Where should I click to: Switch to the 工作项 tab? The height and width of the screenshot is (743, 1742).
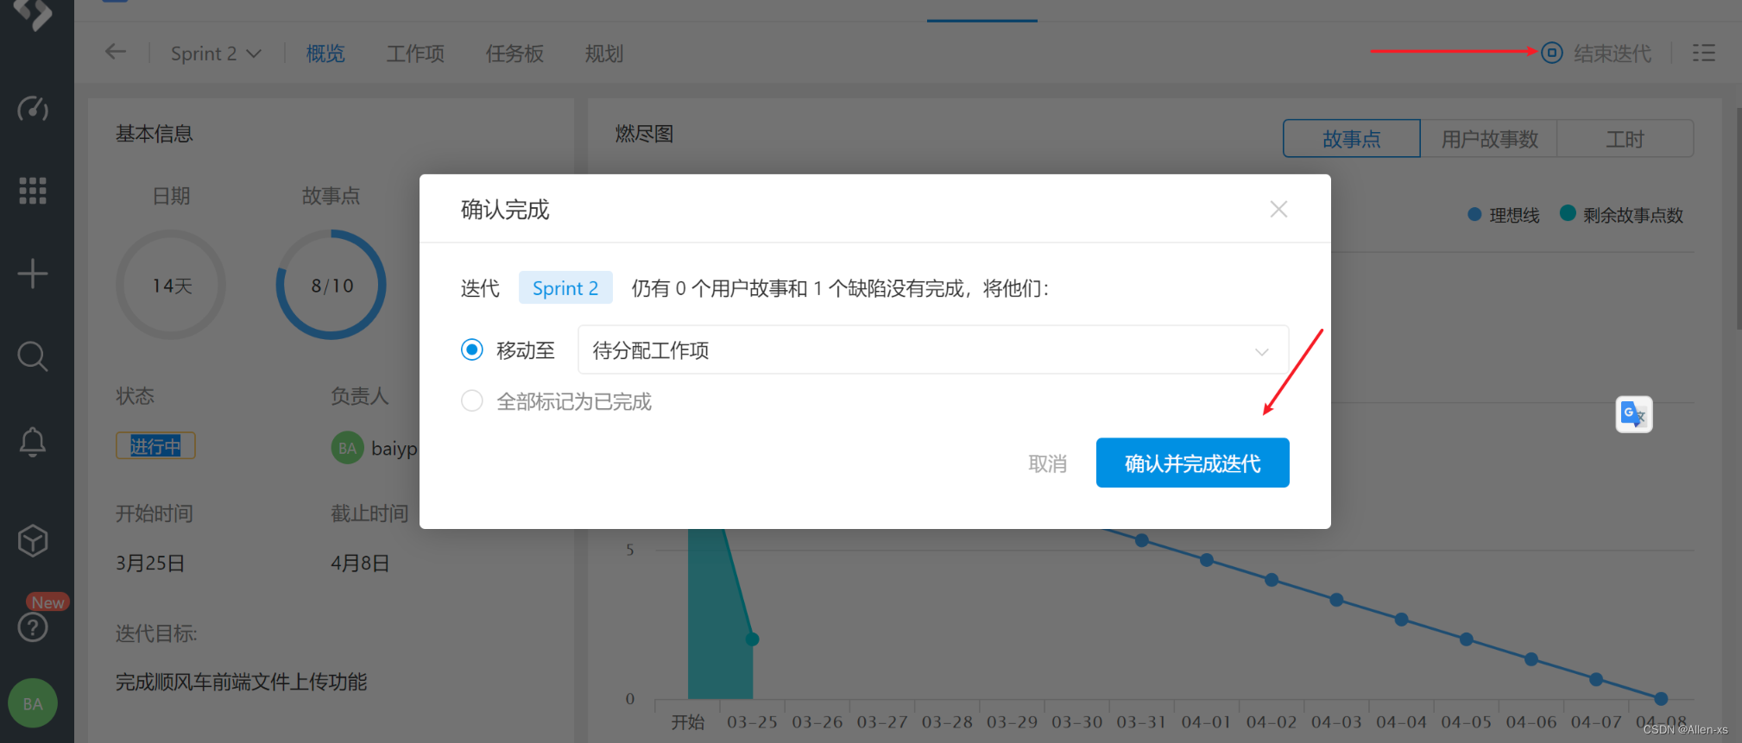tap(415, 54)
